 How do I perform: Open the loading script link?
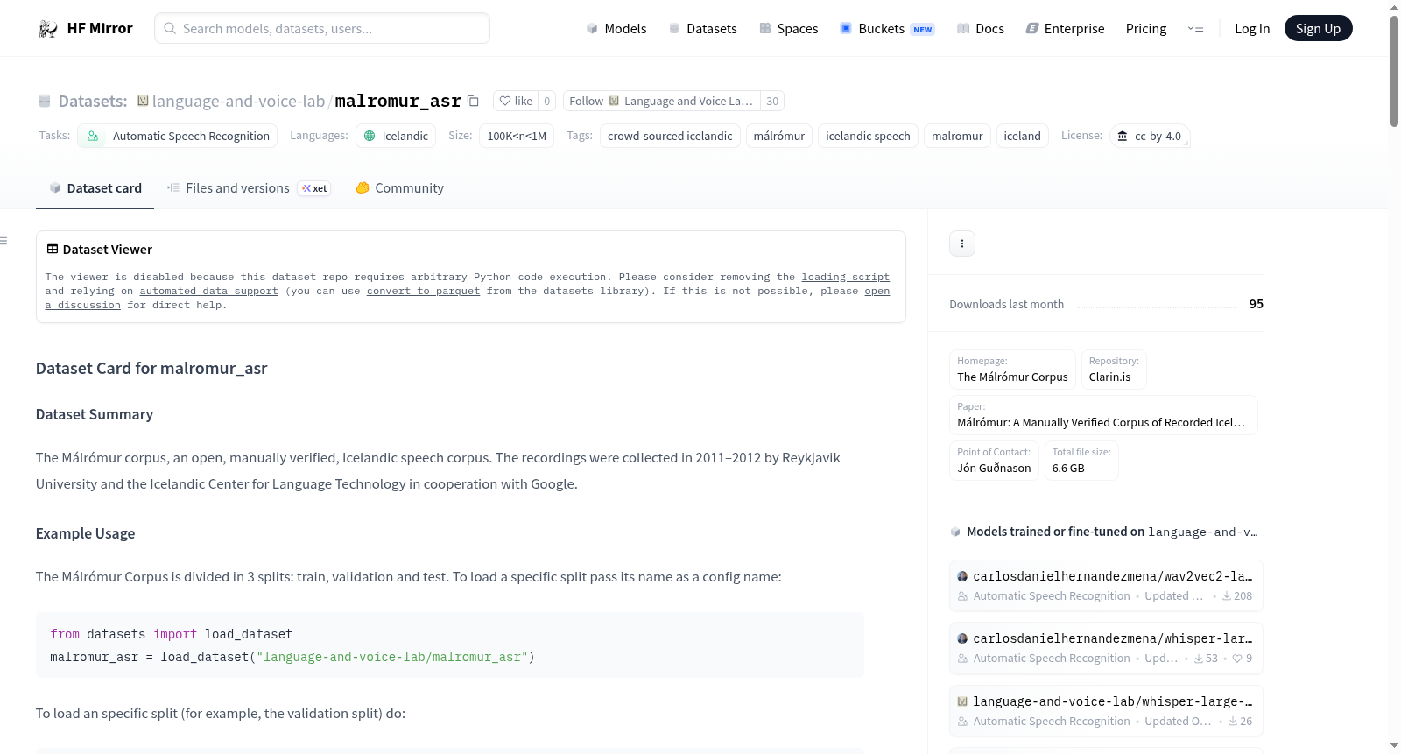845,277
